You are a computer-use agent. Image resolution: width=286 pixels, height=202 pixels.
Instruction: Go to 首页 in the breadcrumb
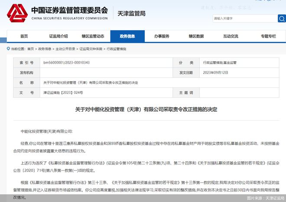tap(31, 49)
